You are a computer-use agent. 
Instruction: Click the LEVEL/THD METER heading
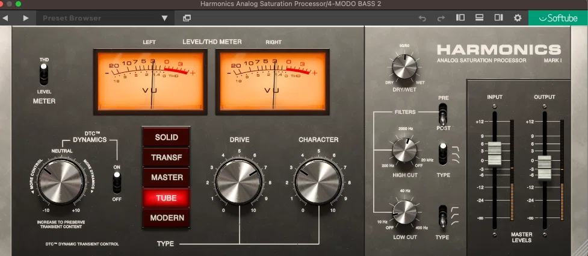pos(212,42)
